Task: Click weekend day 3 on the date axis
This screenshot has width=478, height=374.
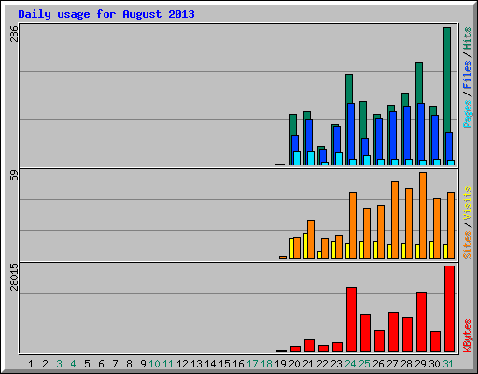Action: click(x=59, y=364)
